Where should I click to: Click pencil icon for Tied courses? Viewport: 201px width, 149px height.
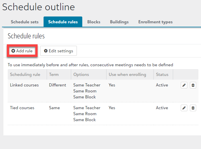(x=184, y=108)
